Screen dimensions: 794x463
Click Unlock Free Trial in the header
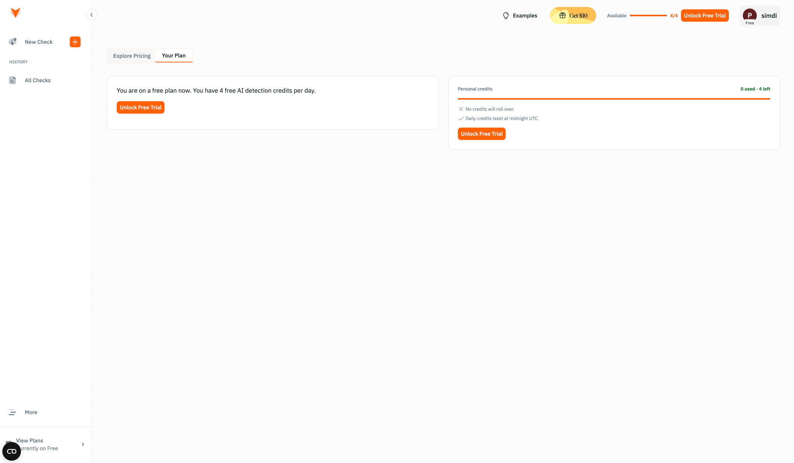705,16
